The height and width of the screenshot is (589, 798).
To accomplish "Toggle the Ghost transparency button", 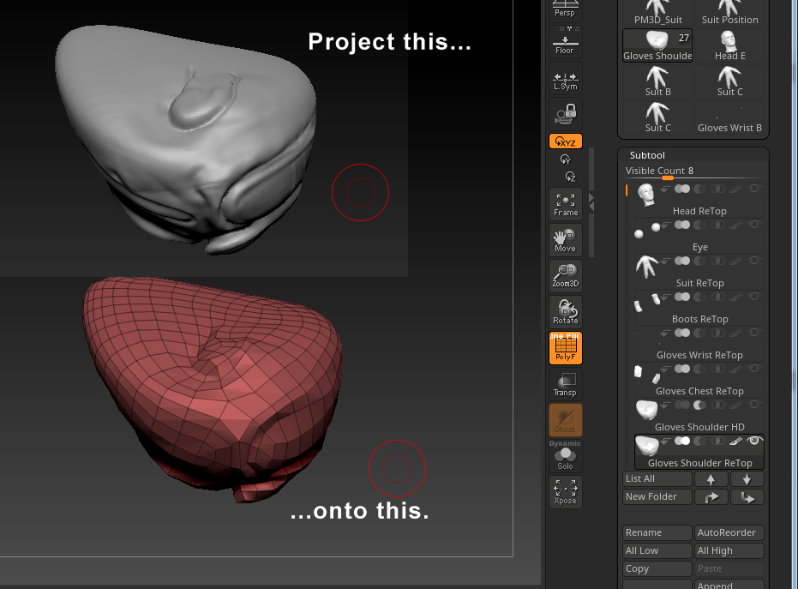I will (566, 420).
